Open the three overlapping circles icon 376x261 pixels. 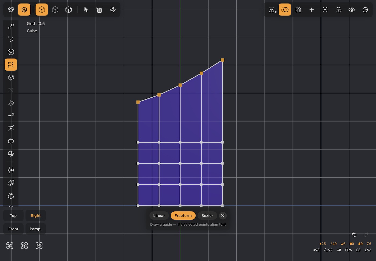click(x=338, y=10)
